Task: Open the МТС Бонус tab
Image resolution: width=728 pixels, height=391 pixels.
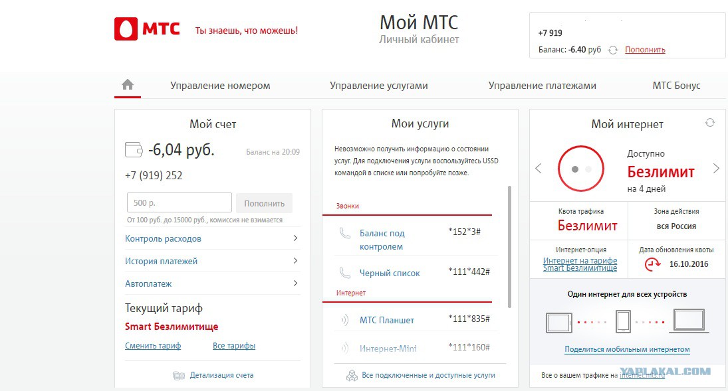Action: point(676,86)
